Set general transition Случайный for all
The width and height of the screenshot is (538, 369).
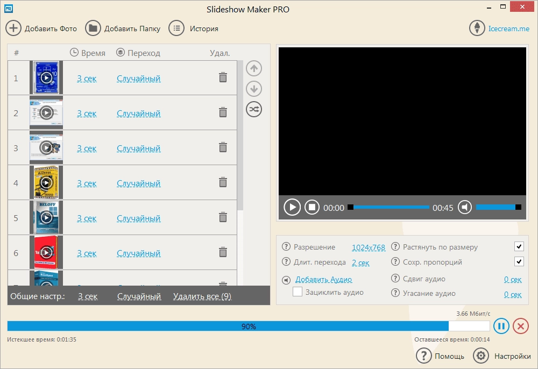pyautogui.click(x=139, y=296)
